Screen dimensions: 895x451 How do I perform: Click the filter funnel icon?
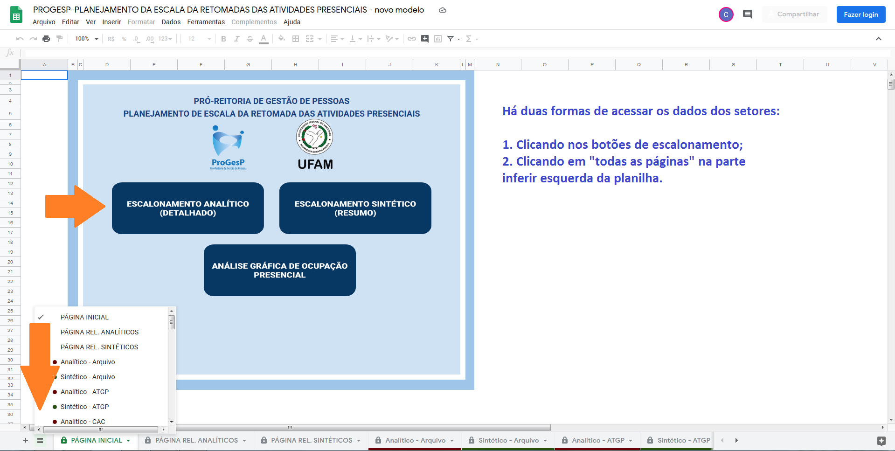[451, 39]
